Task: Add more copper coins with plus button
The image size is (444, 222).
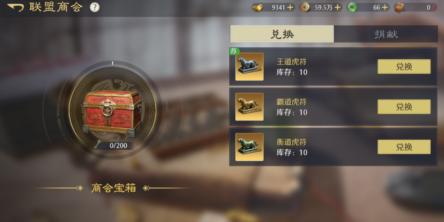Action: pyautogui.click(x=337, y=8)
